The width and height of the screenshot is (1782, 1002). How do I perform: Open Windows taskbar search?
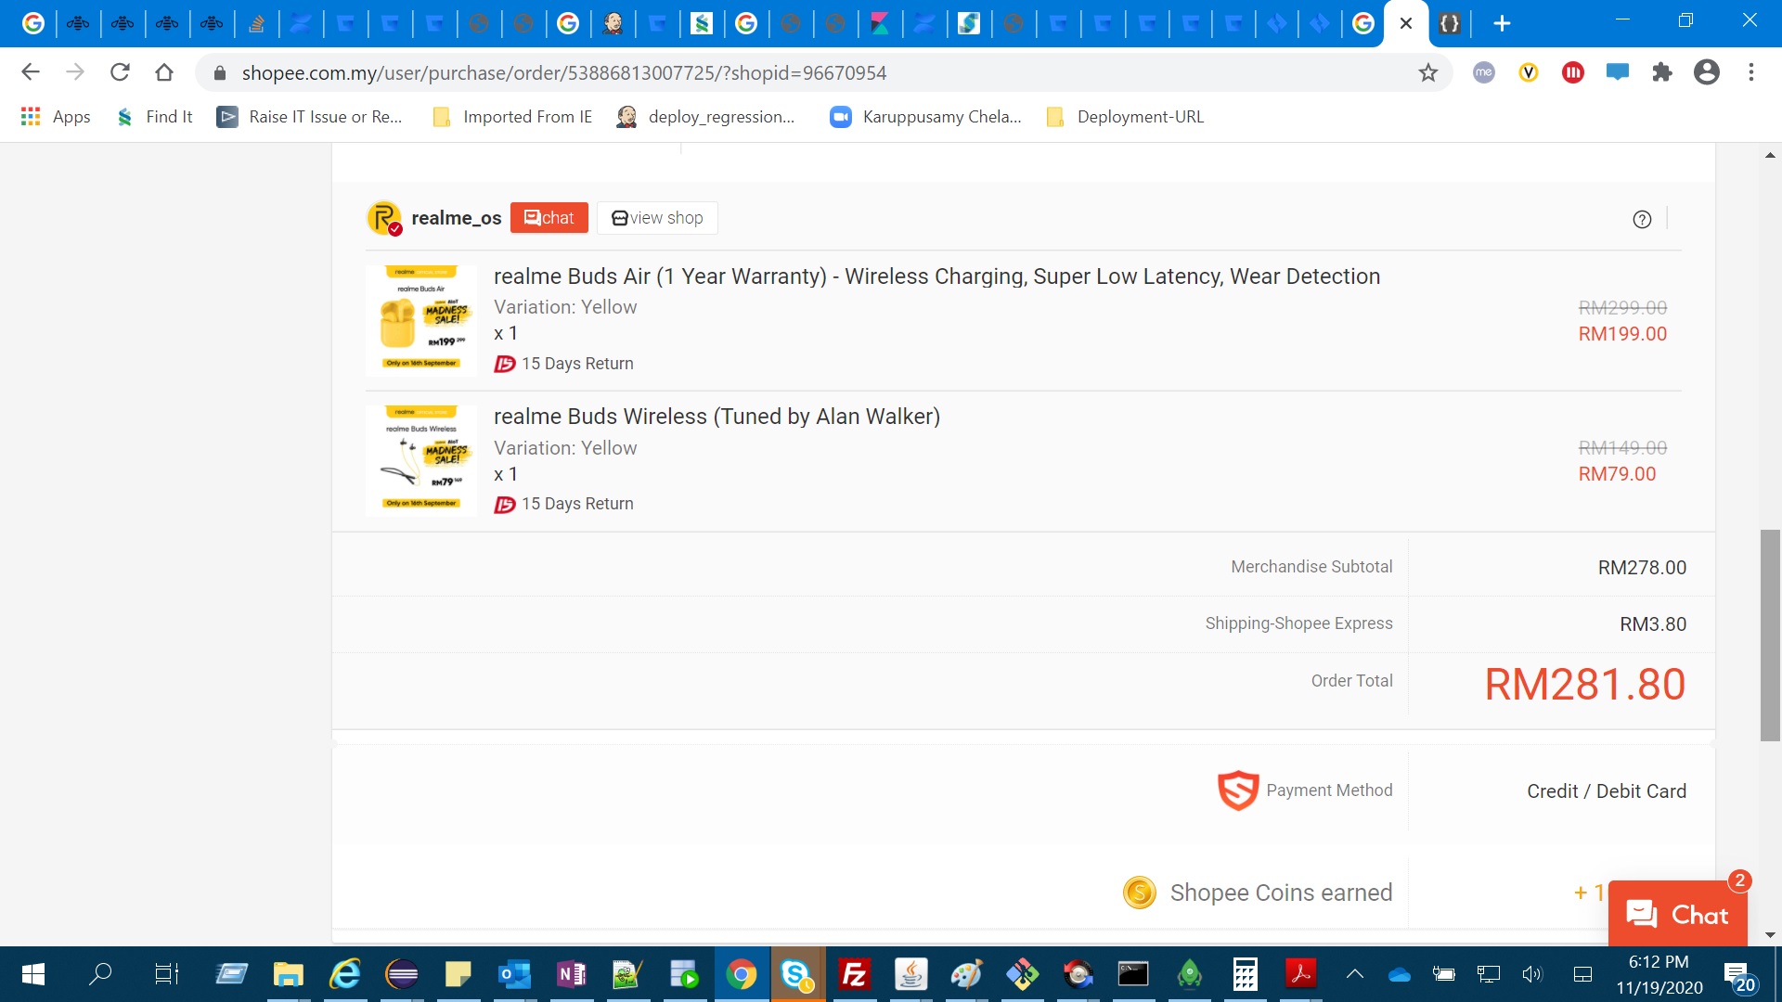100,974
